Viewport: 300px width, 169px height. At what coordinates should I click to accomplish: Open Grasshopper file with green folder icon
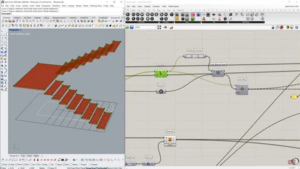pyautogui.click(x=127, y=27)
